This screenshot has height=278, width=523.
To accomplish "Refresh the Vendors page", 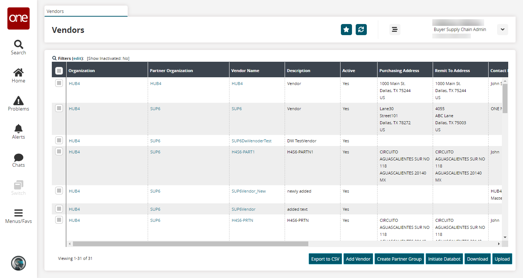I will [x=361, y=30].
